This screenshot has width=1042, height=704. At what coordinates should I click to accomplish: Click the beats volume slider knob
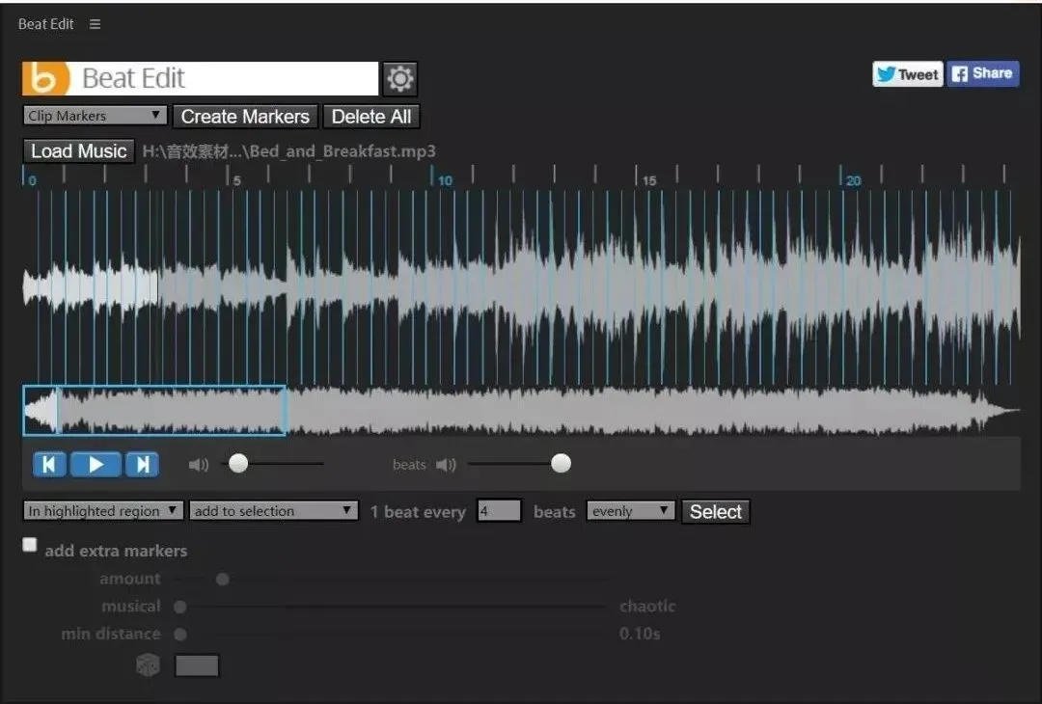point(561,464)
